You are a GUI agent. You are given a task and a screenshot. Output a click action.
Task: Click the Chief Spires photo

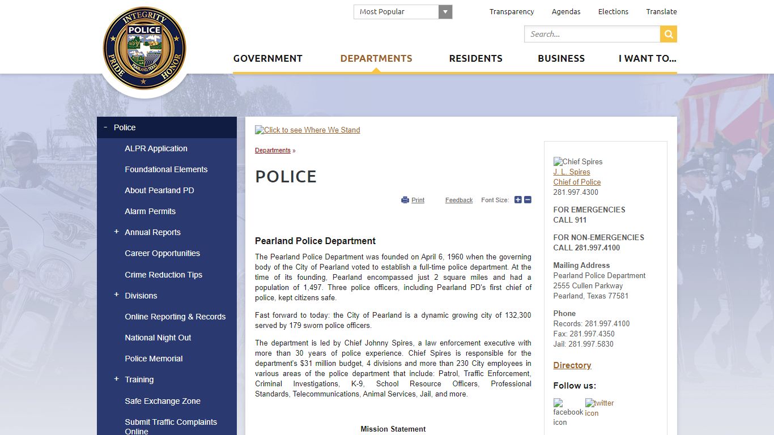(x=578, y=161)
